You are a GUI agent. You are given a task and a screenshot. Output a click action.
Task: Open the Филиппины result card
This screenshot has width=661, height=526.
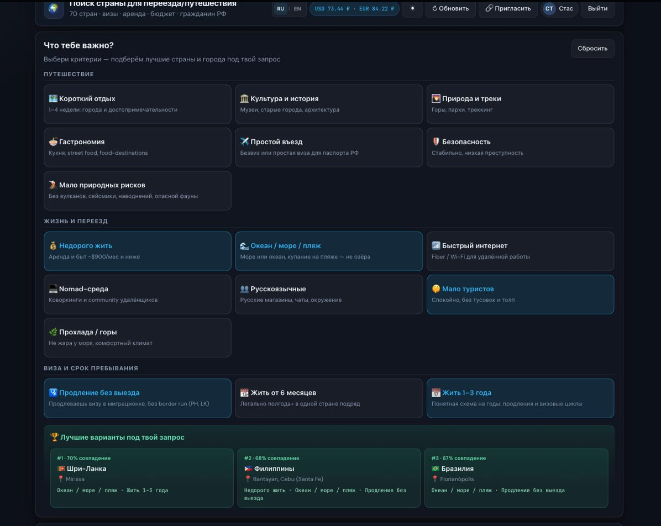(x=329, y=478)
